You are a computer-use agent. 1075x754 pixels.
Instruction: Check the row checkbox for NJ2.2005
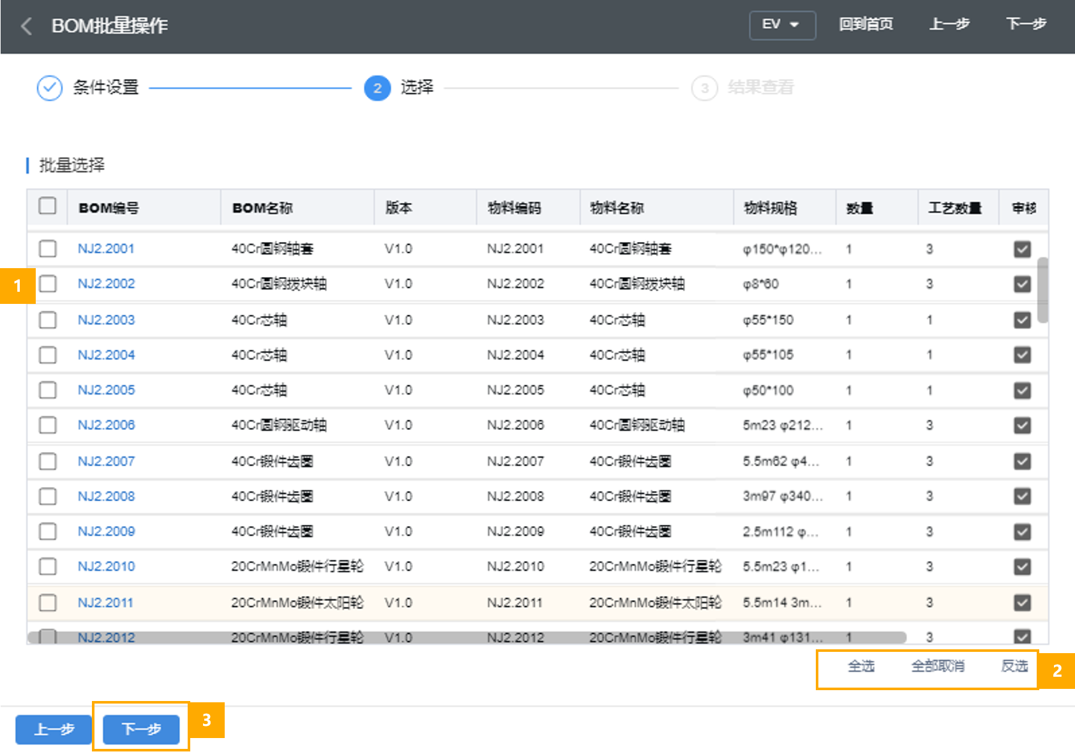(x=47, y=390)
